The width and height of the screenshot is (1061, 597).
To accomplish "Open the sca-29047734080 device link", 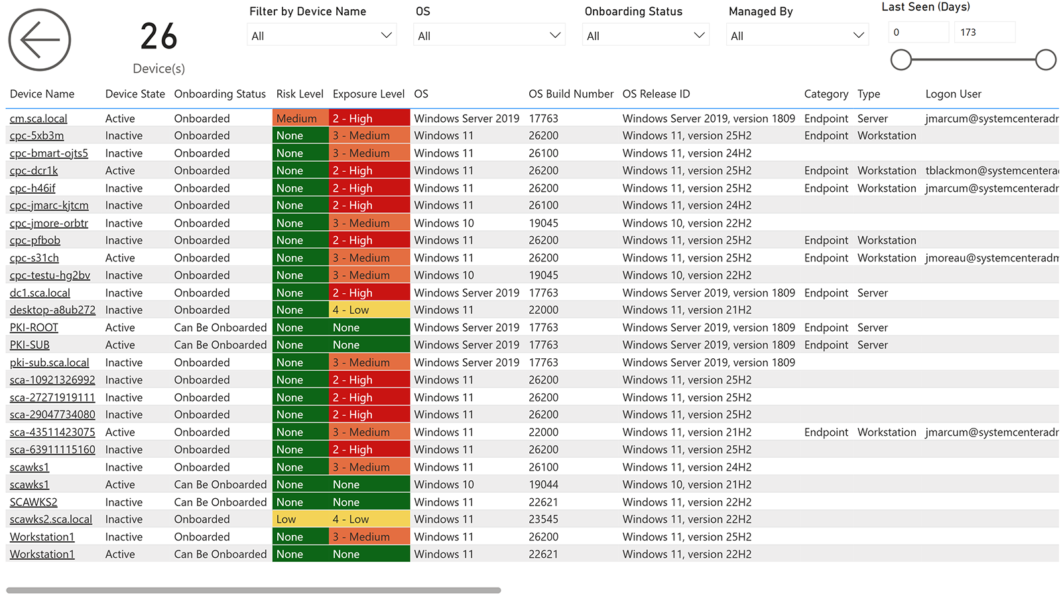I will [52, 415].
